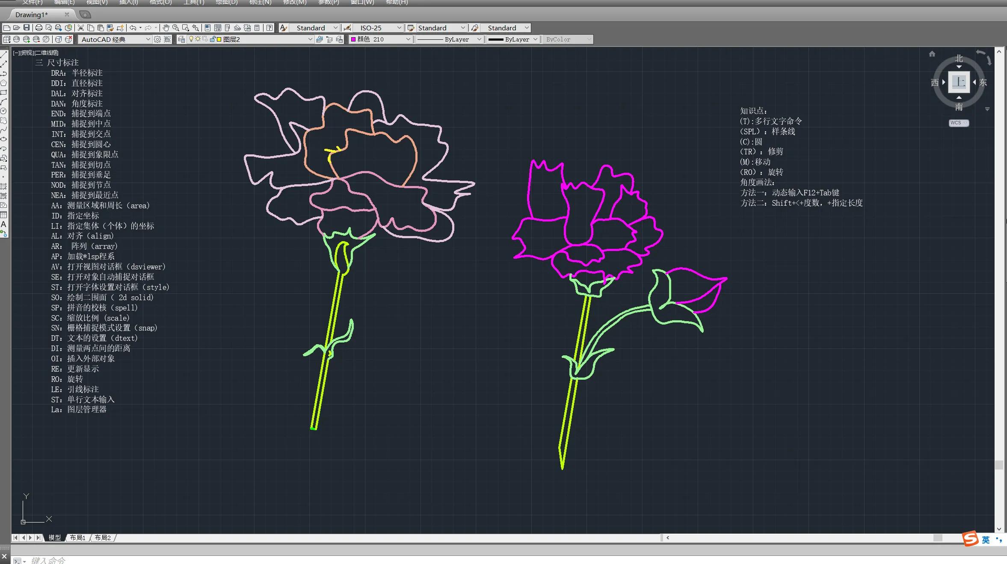The width and height of the screenshot is (1007, 564).
Task: Select the Hatch draw tool
Action: click(3, 186)
